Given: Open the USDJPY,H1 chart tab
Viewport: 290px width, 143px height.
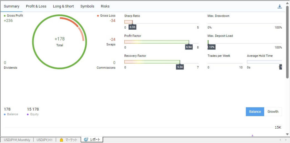Looking at the screenshot, I should pos(44,140).
